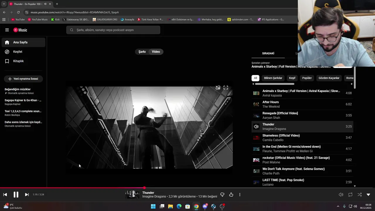Play Animals x Starboy in queue

click(x=302, y=93)
